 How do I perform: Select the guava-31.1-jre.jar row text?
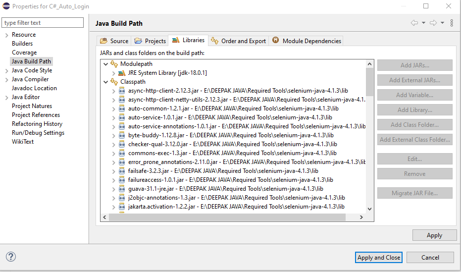[x=225, y=189]
